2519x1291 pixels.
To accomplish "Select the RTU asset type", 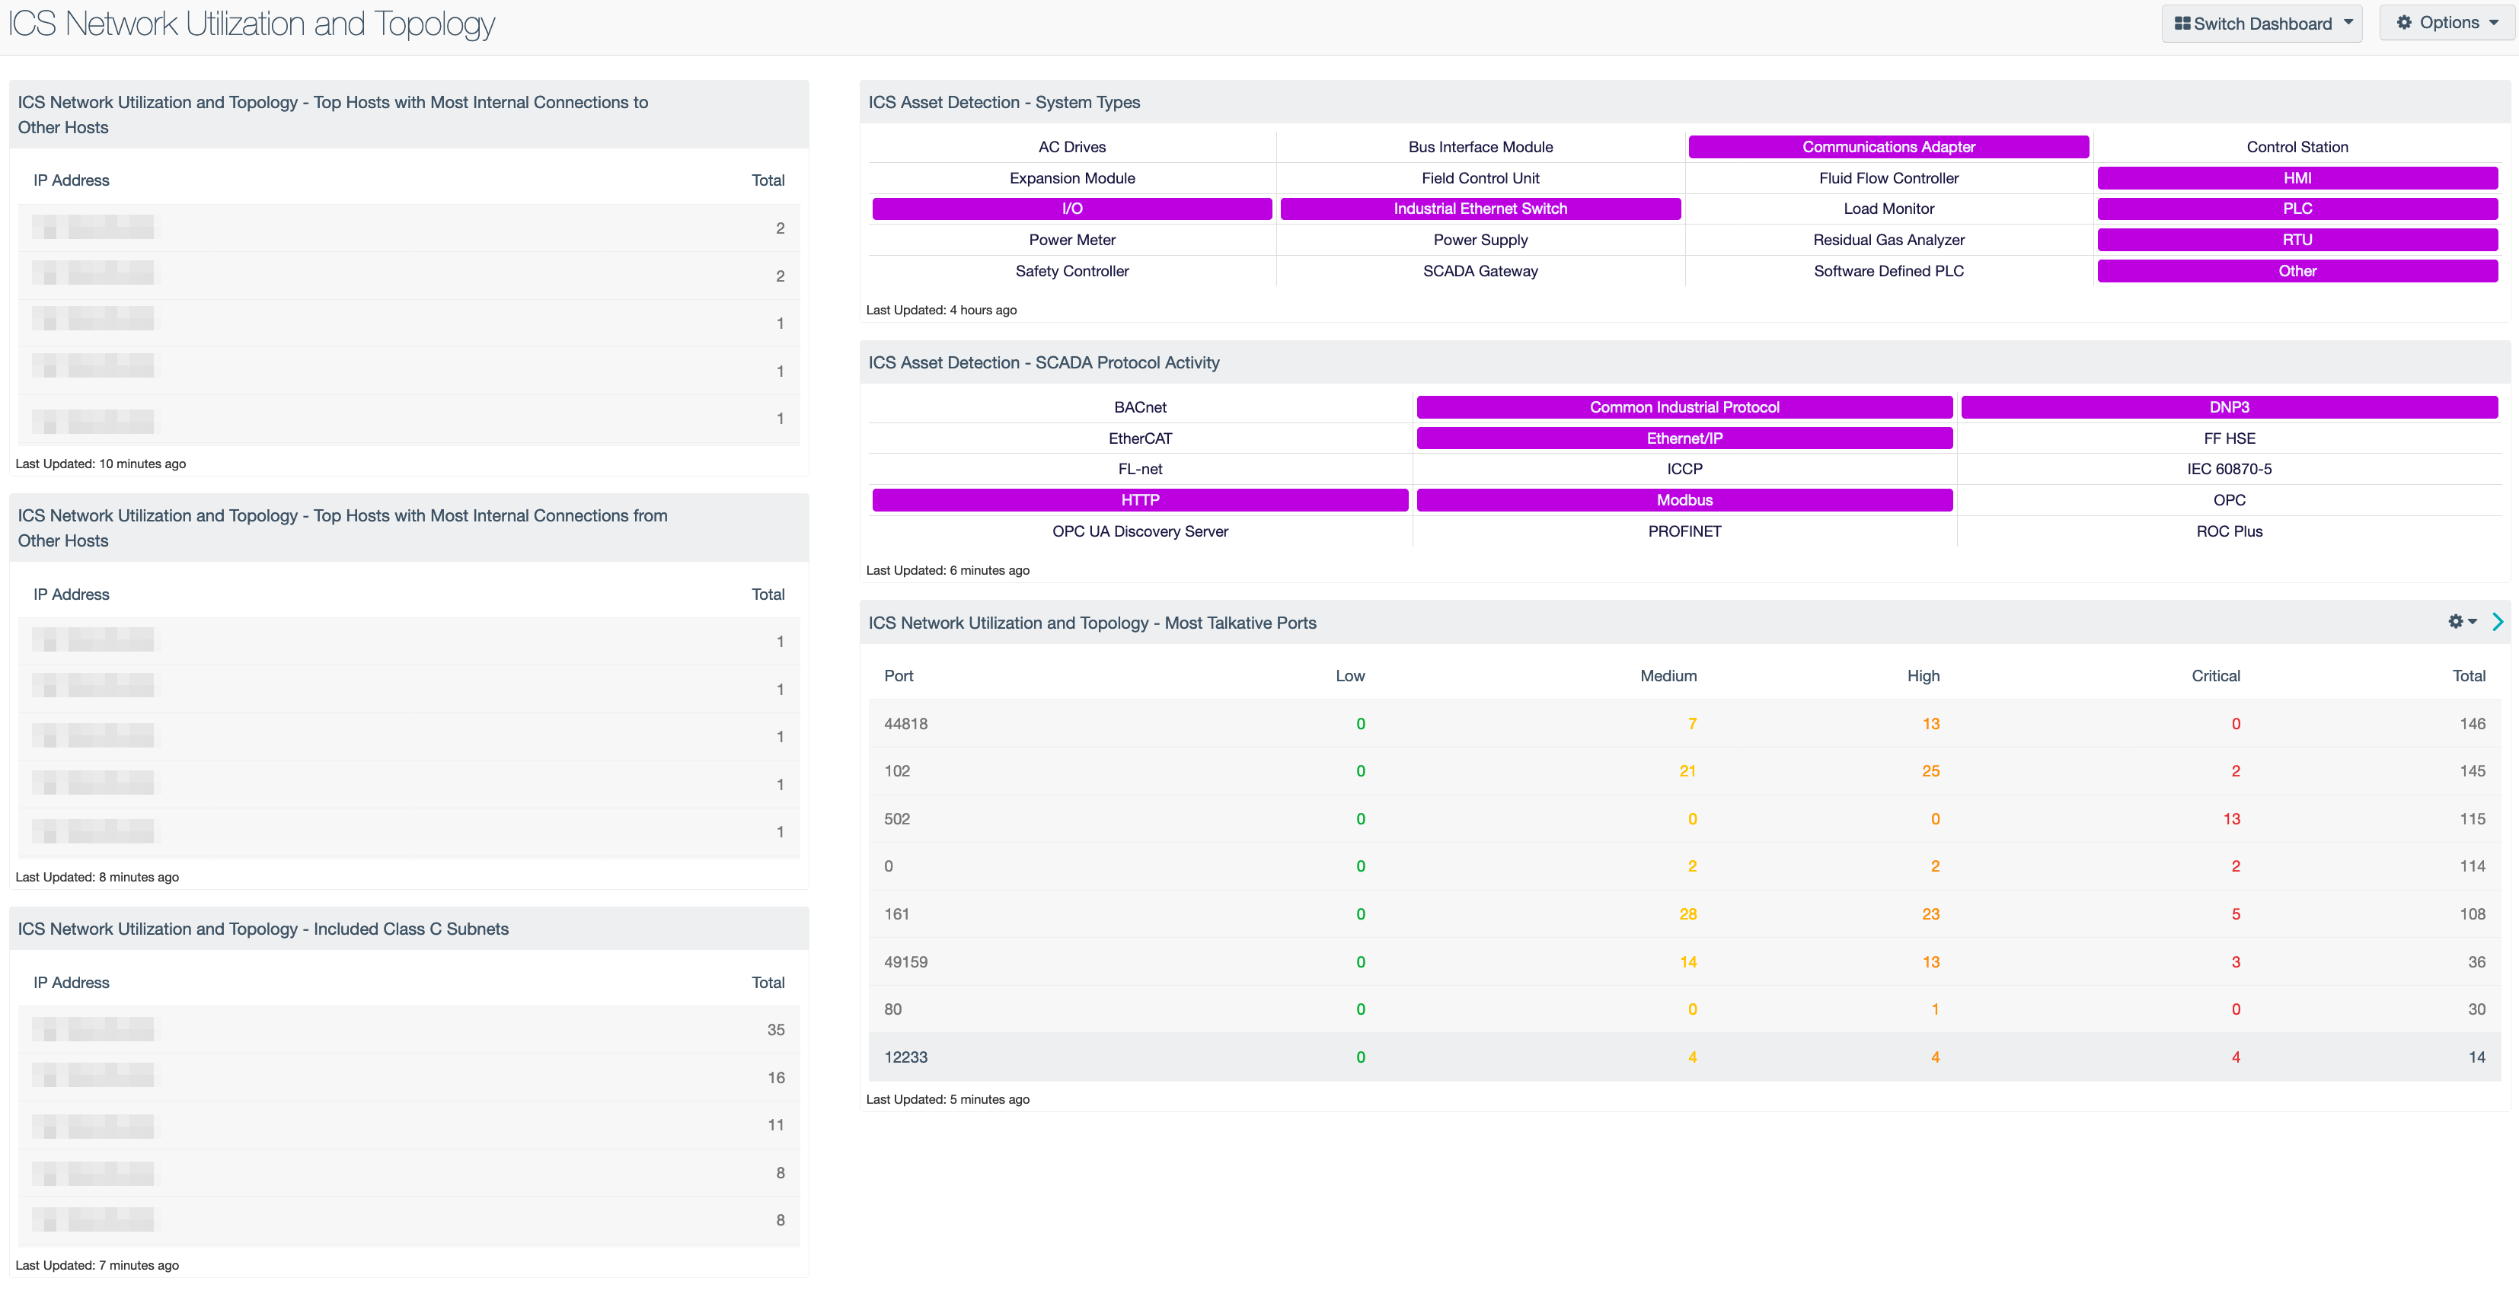I will [x=2295, y=241].
